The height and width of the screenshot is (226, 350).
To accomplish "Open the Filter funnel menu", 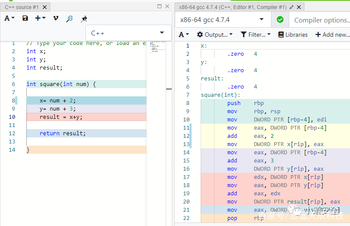I will (x=255, y=35).
